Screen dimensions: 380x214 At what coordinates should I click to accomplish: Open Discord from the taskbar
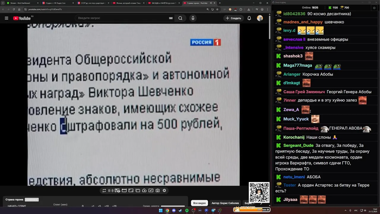(174, 210)
